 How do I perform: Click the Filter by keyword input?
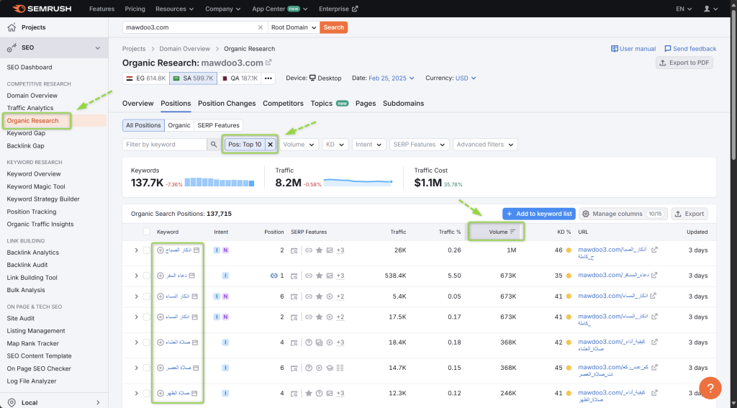165,145
